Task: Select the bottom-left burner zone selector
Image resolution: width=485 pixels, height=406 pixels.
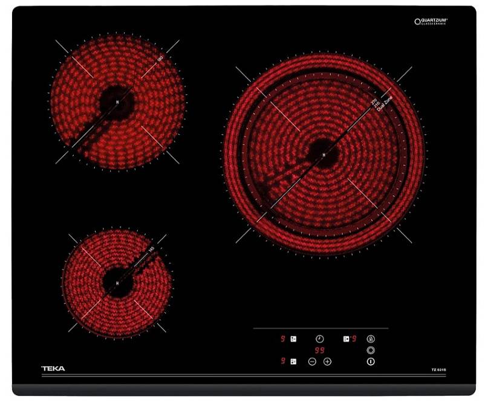Action: click(293, 361)
